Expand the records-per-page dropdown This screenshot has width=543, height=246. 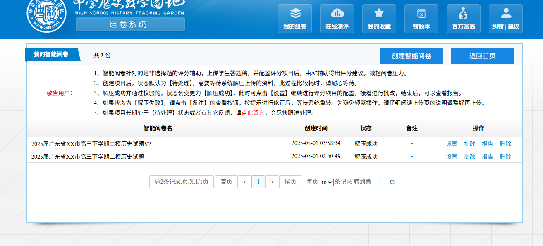coord(326,182)
